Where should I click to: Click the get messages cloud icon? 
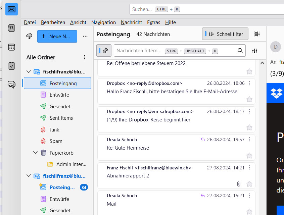(x=29, y=36)
